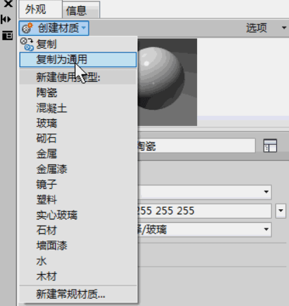Viewport: 289px width, 306px height.
Task: Choose 实心玻璃 from the list
Action: [57, 215]
